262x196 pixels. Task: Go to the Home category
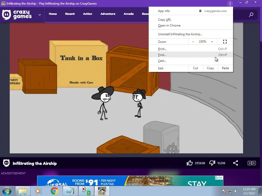click(x=53, y=14)
